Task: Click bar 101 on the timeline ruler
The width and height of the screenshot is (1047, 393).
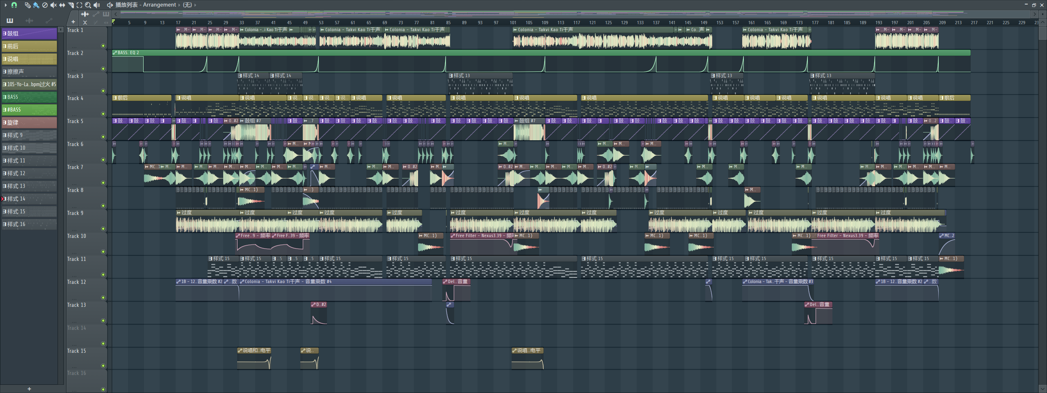Action: click(x=513, y=23)
